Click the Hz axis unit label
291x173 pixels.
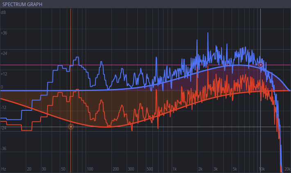point(3,169)
